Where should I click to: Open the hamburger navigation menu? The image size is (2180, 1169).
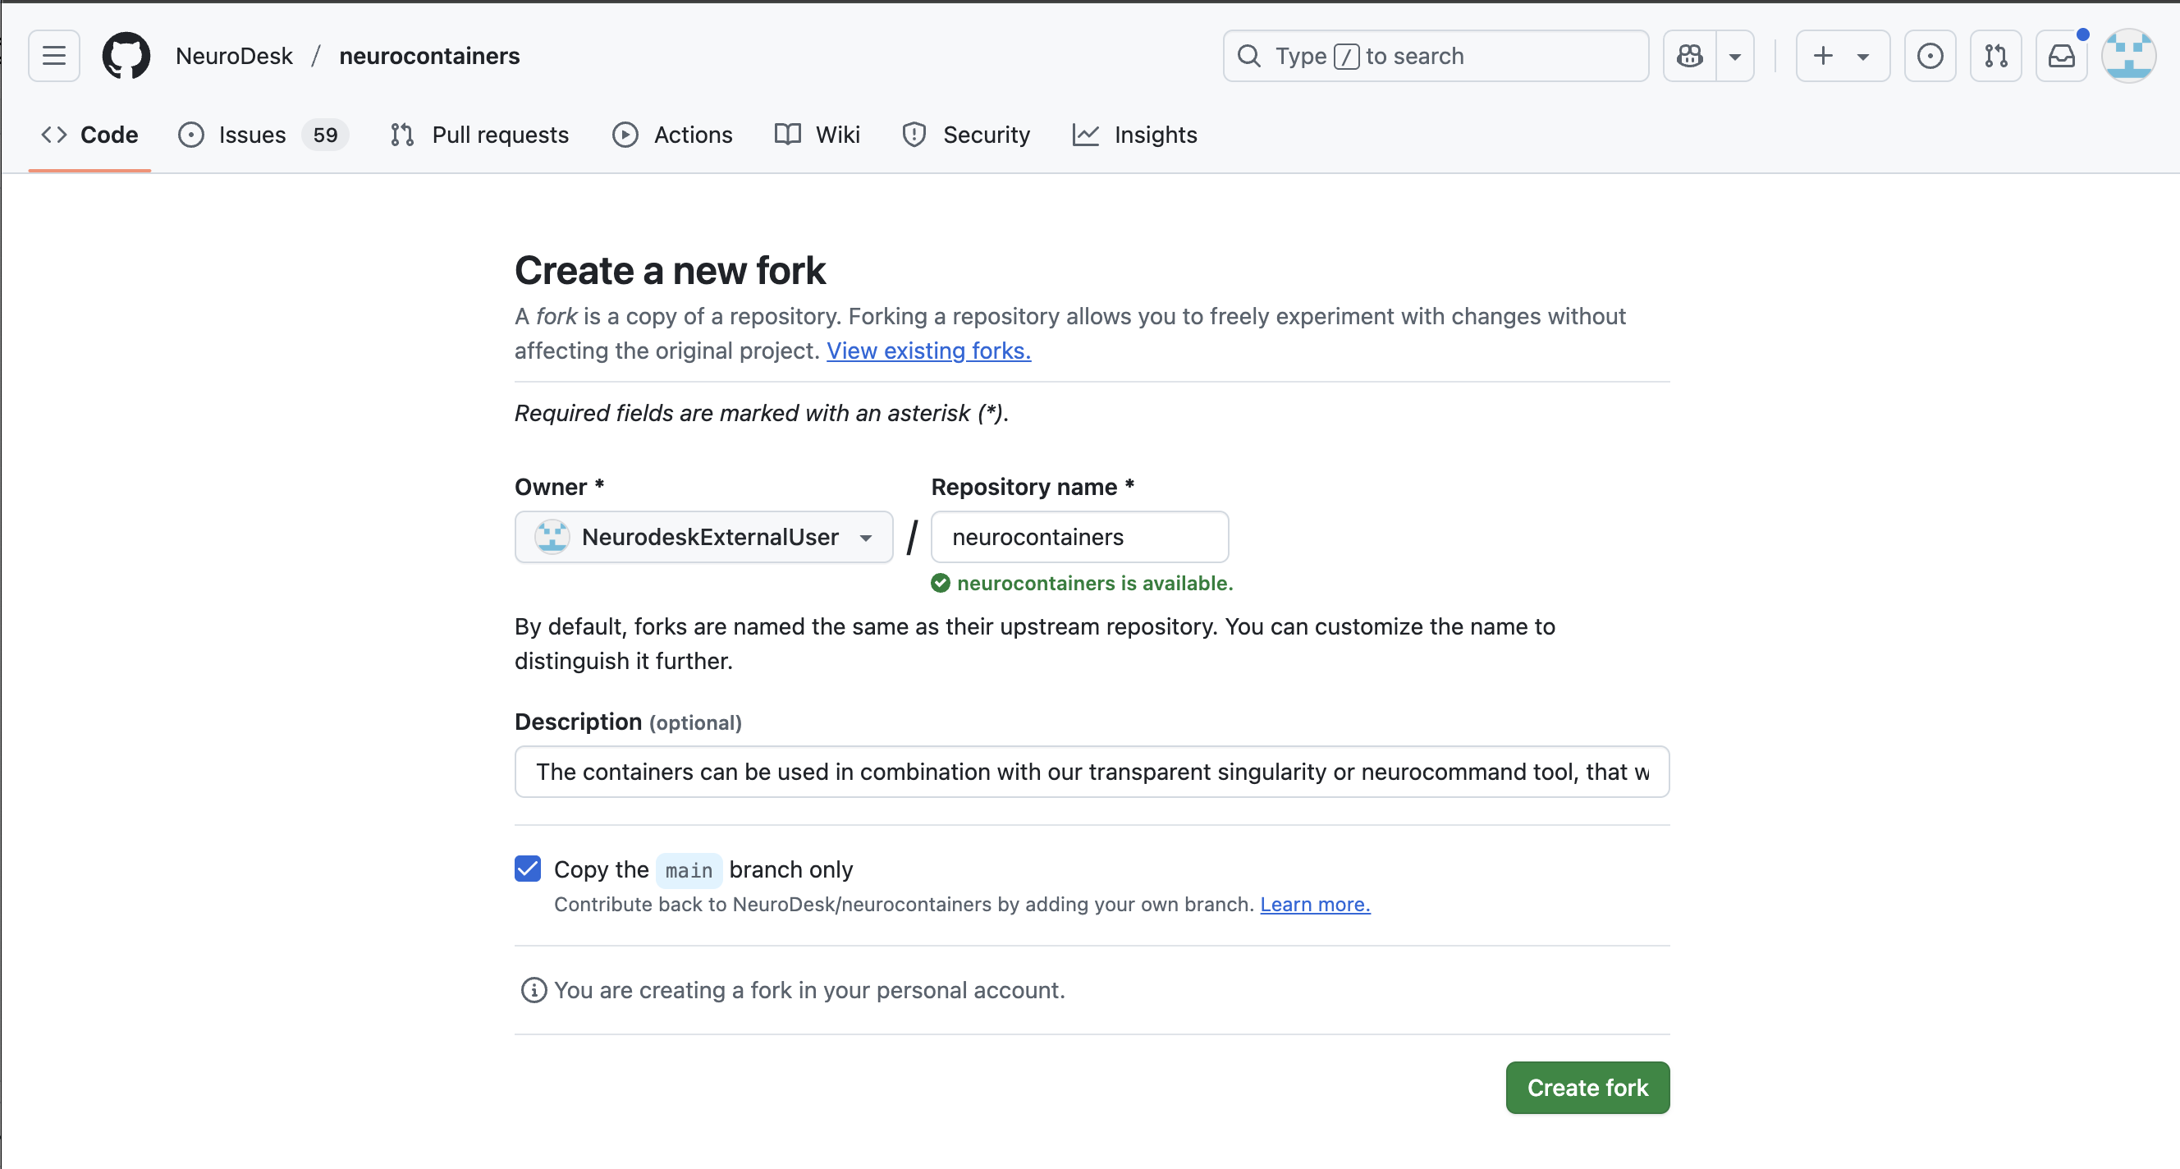click(54, 56)
